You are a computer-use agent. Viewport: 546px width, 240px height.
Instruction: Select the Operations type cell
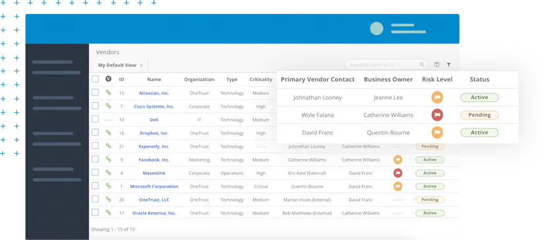click(x=232, y=173)
